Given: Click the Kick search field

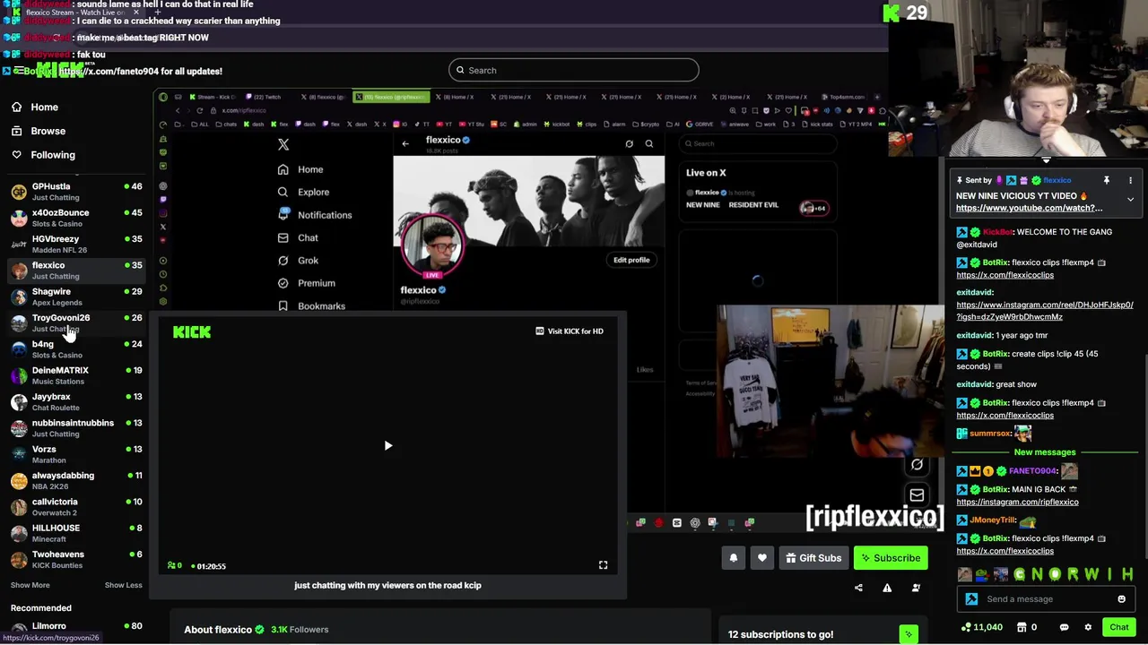Looking at the screenshot, I should pos(574,70).
